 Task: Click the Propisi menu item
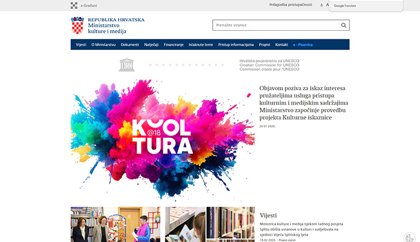click(x=264, y=45)
